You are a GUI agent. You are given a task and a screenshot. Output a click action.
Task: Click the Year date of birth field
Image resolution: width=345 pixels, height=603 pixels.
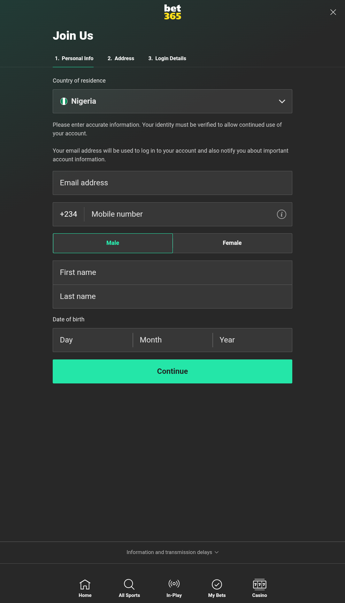pyautogui.click(x=252, y=340)
